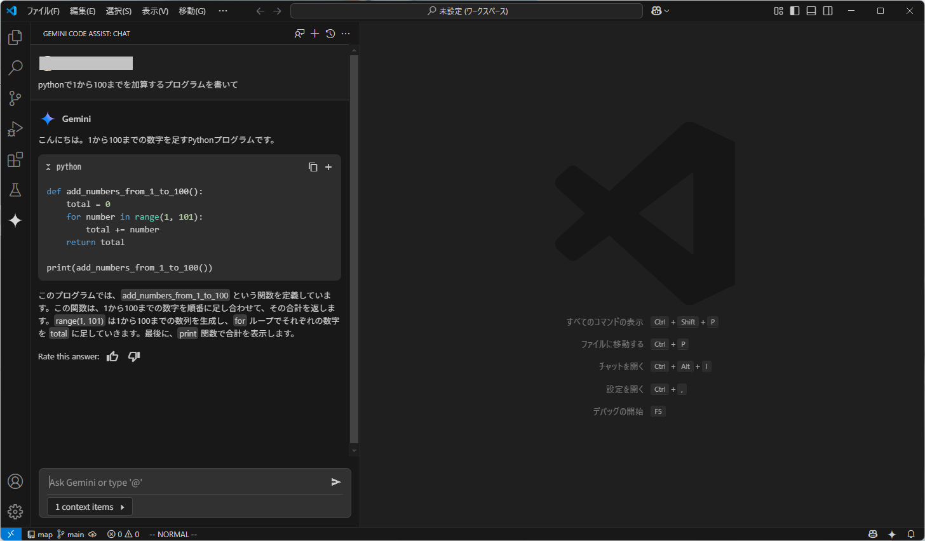Screen dimensions: 925x541
Task: Open Gemini chat history
Action: [x=330, y=34]
